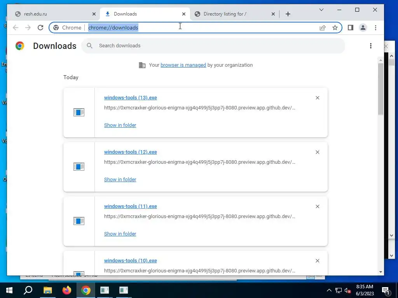Open Windows taskbar search
The width and height of the screenshot is (398, 298).
click(x=28, y=290)
